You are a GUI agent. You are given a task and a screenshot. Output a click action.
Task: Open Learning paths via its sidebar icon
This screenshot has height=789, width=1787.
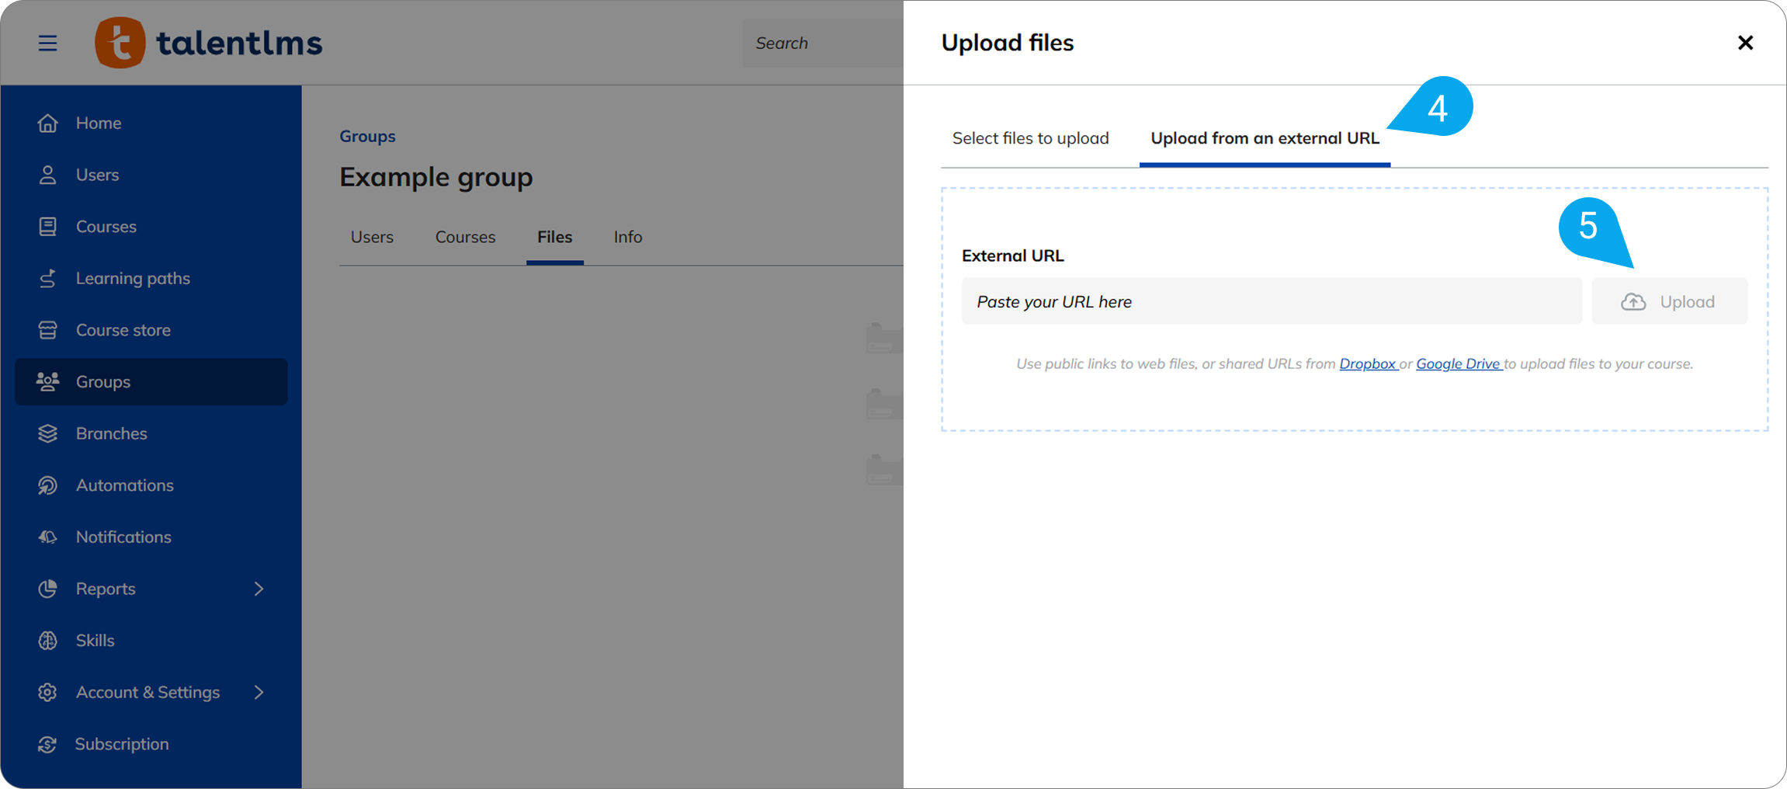pyautogui.click(x=47, y=278)
